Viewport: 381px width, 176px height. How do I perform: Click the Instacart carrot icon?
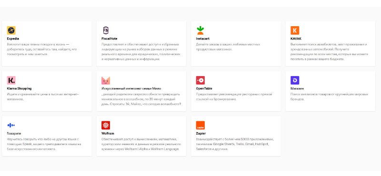tap(200, 30)
